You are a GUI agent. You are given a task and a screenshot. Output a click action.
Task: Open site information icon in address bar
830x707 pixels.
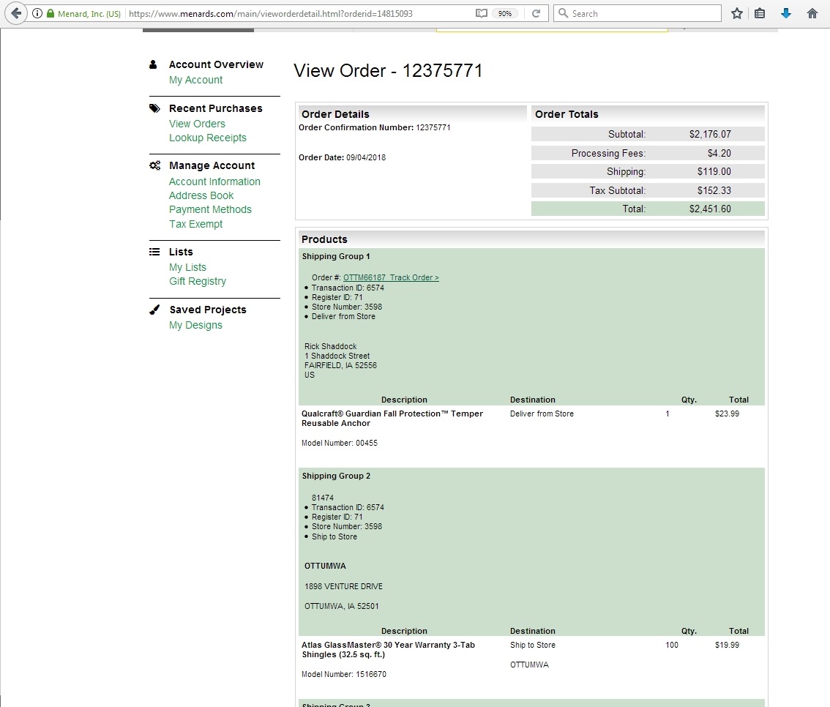[37, 13]
